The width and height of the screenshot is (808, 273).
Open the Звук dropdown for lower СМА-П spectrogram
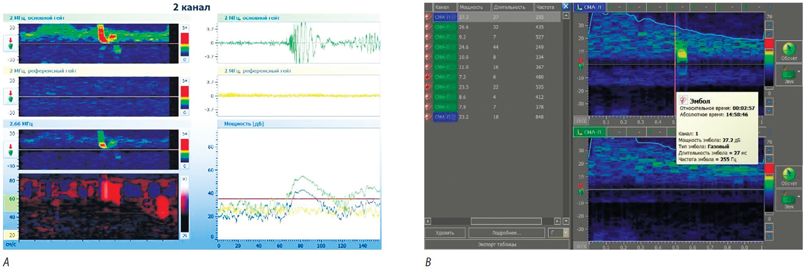(x=799, y=197)
